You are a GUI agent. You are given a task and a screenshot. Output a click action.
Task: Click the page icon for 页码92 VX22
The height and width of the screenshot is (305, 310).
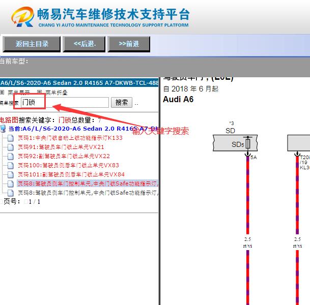coord(11,157)
